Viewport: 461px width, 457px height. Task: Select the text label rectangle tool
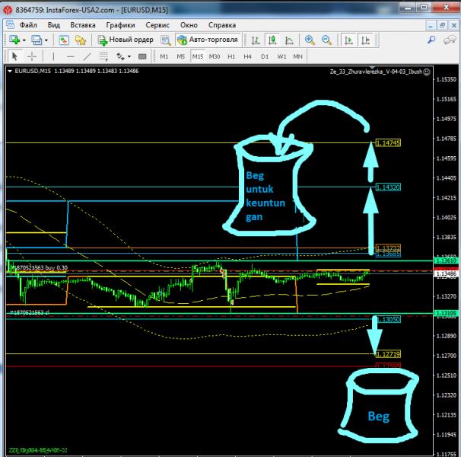[x=142, y=56]
